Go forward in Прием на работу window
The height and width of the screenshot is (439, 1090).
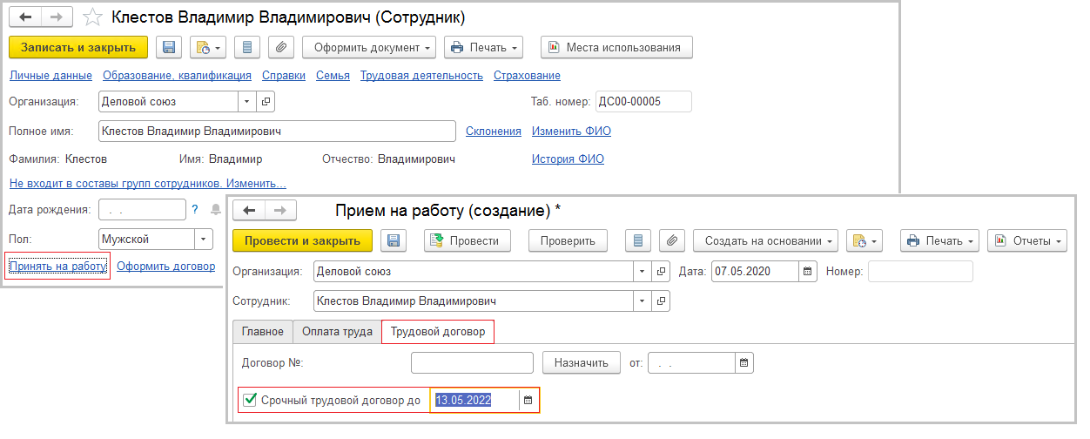(280, 211)
